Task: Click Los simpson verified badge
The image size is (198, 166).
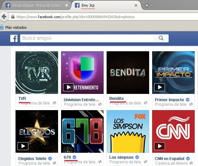Action: coord(137,157)
